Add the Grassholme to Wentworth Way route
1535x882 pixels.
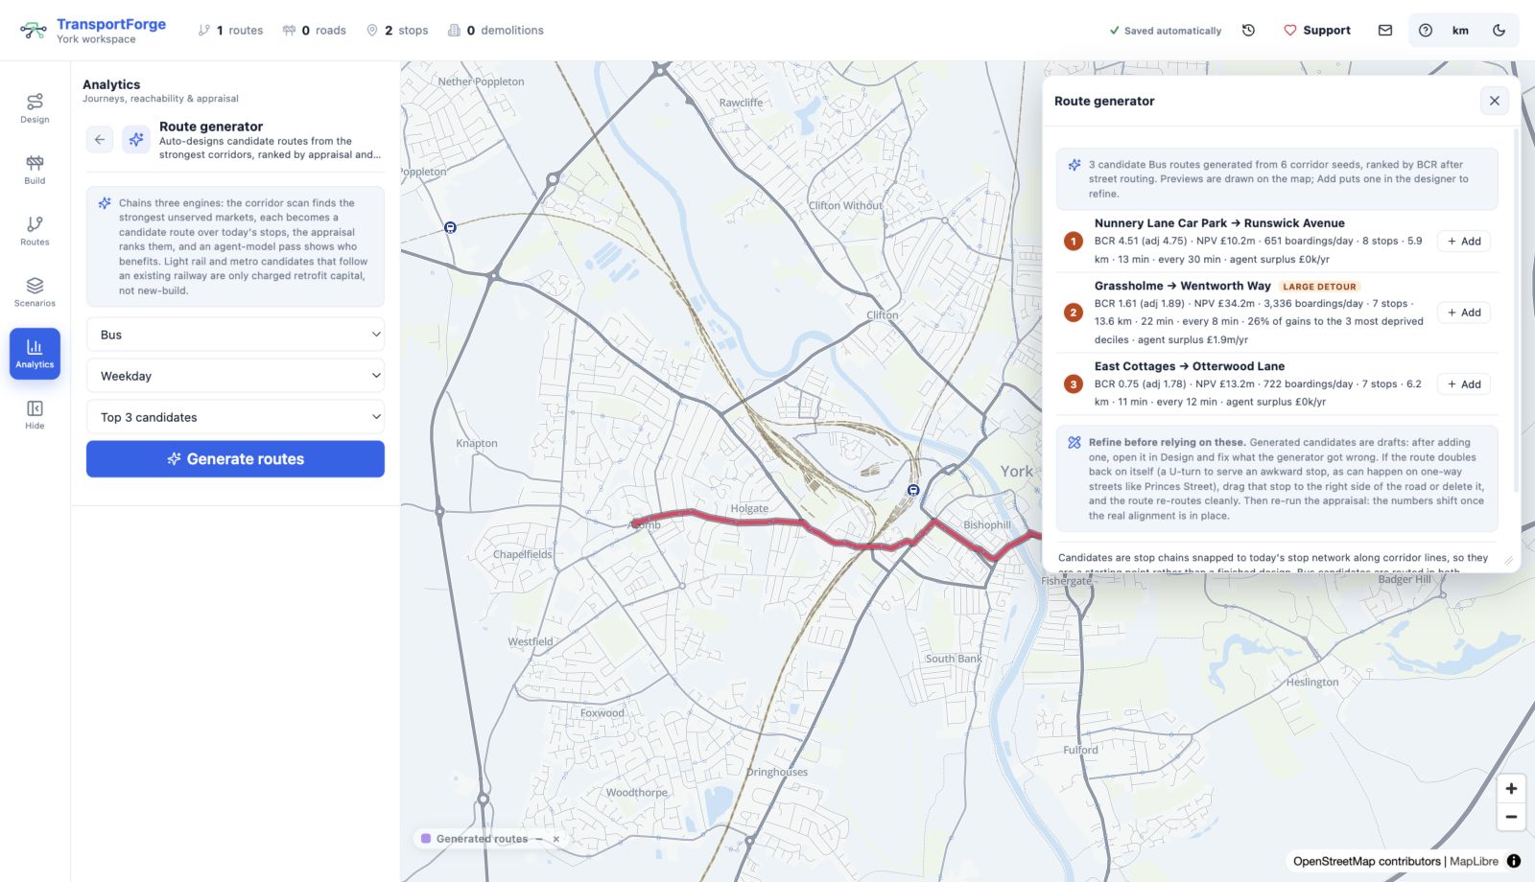pos(1464,313)
